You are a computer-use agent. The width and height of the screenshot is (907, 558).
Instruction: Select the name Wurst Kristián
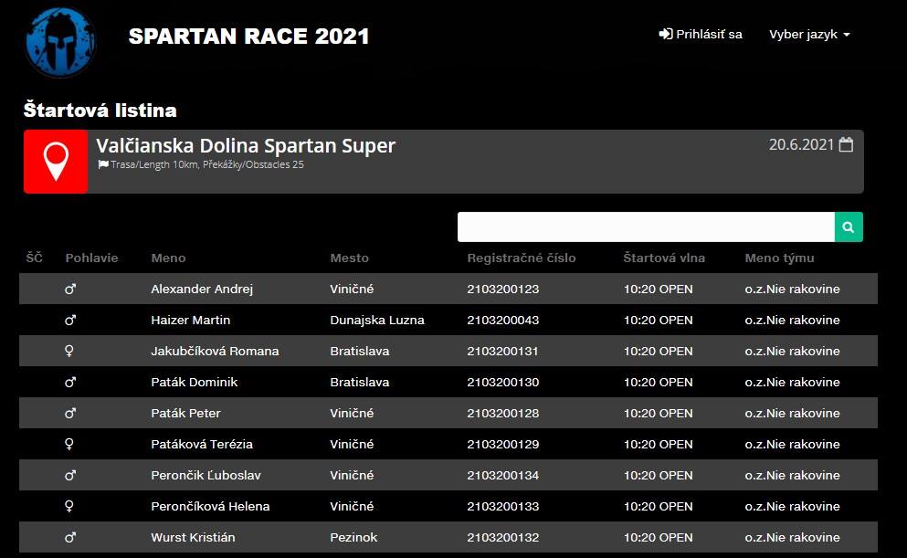point(193,537)
